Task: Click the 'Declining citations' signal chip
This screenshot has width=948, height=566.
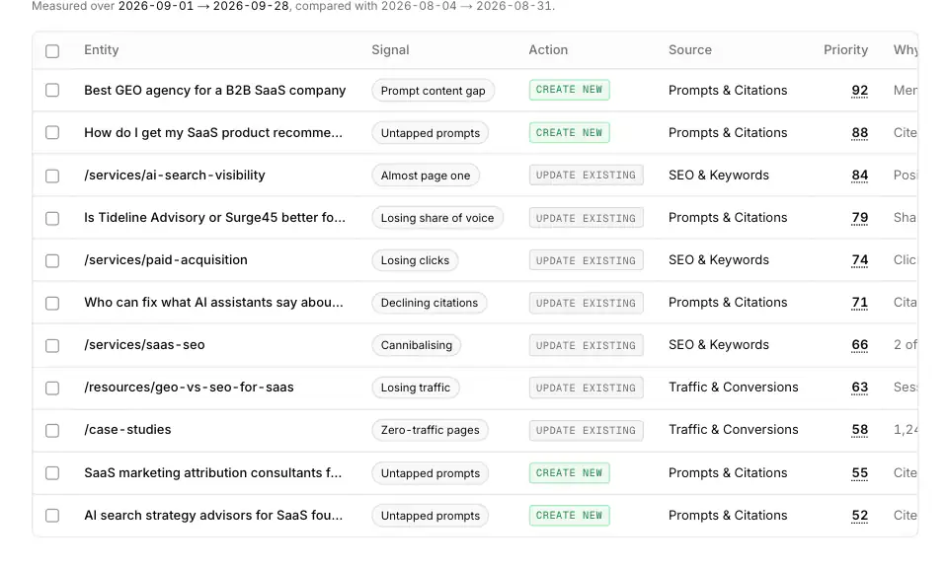Action: (430, 303)
